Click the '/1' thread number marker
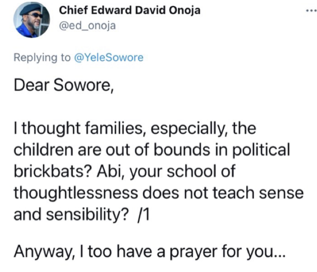317x272 pixels. pyautogui.click(x=143, y=214)
